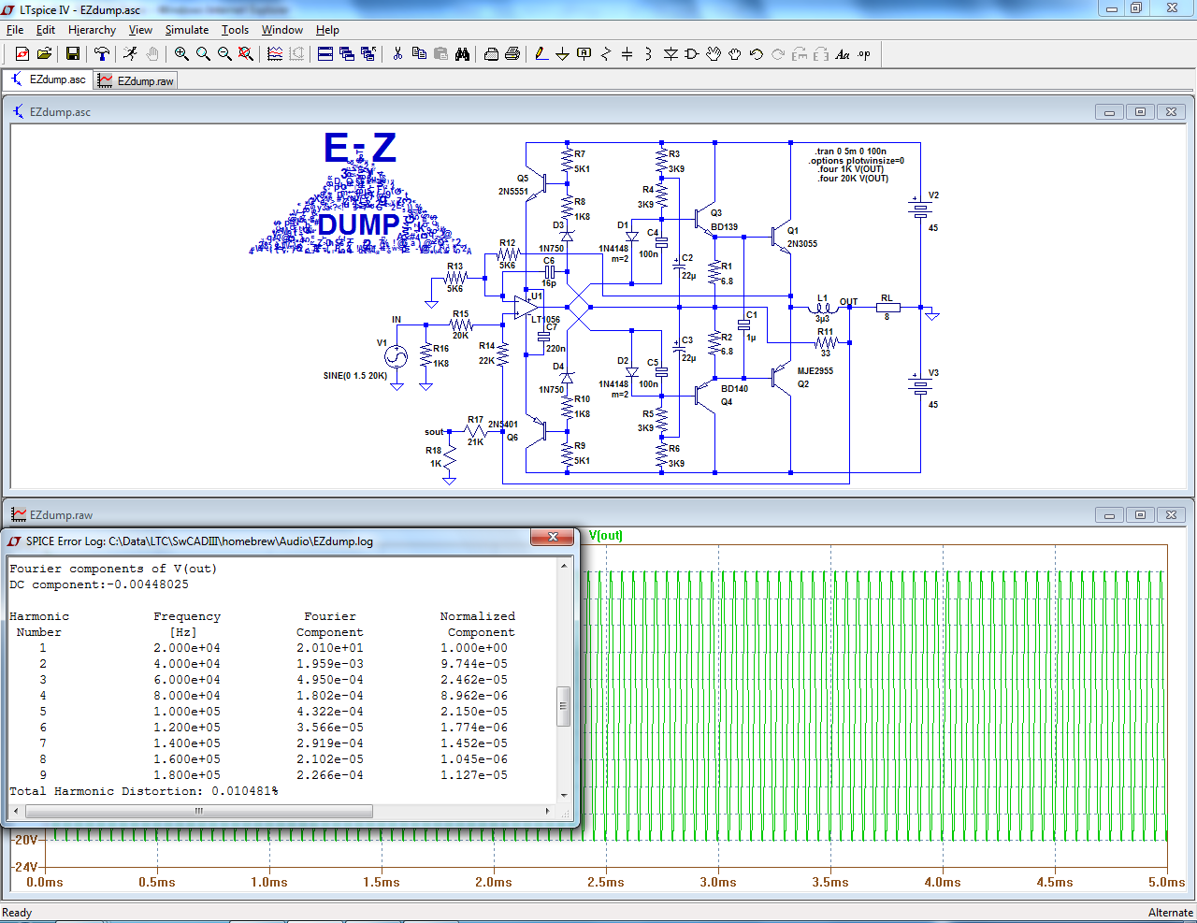Close the SPICE Error Log window
The height and width of the screenshot is (923, 1197).
pos(553,537)
